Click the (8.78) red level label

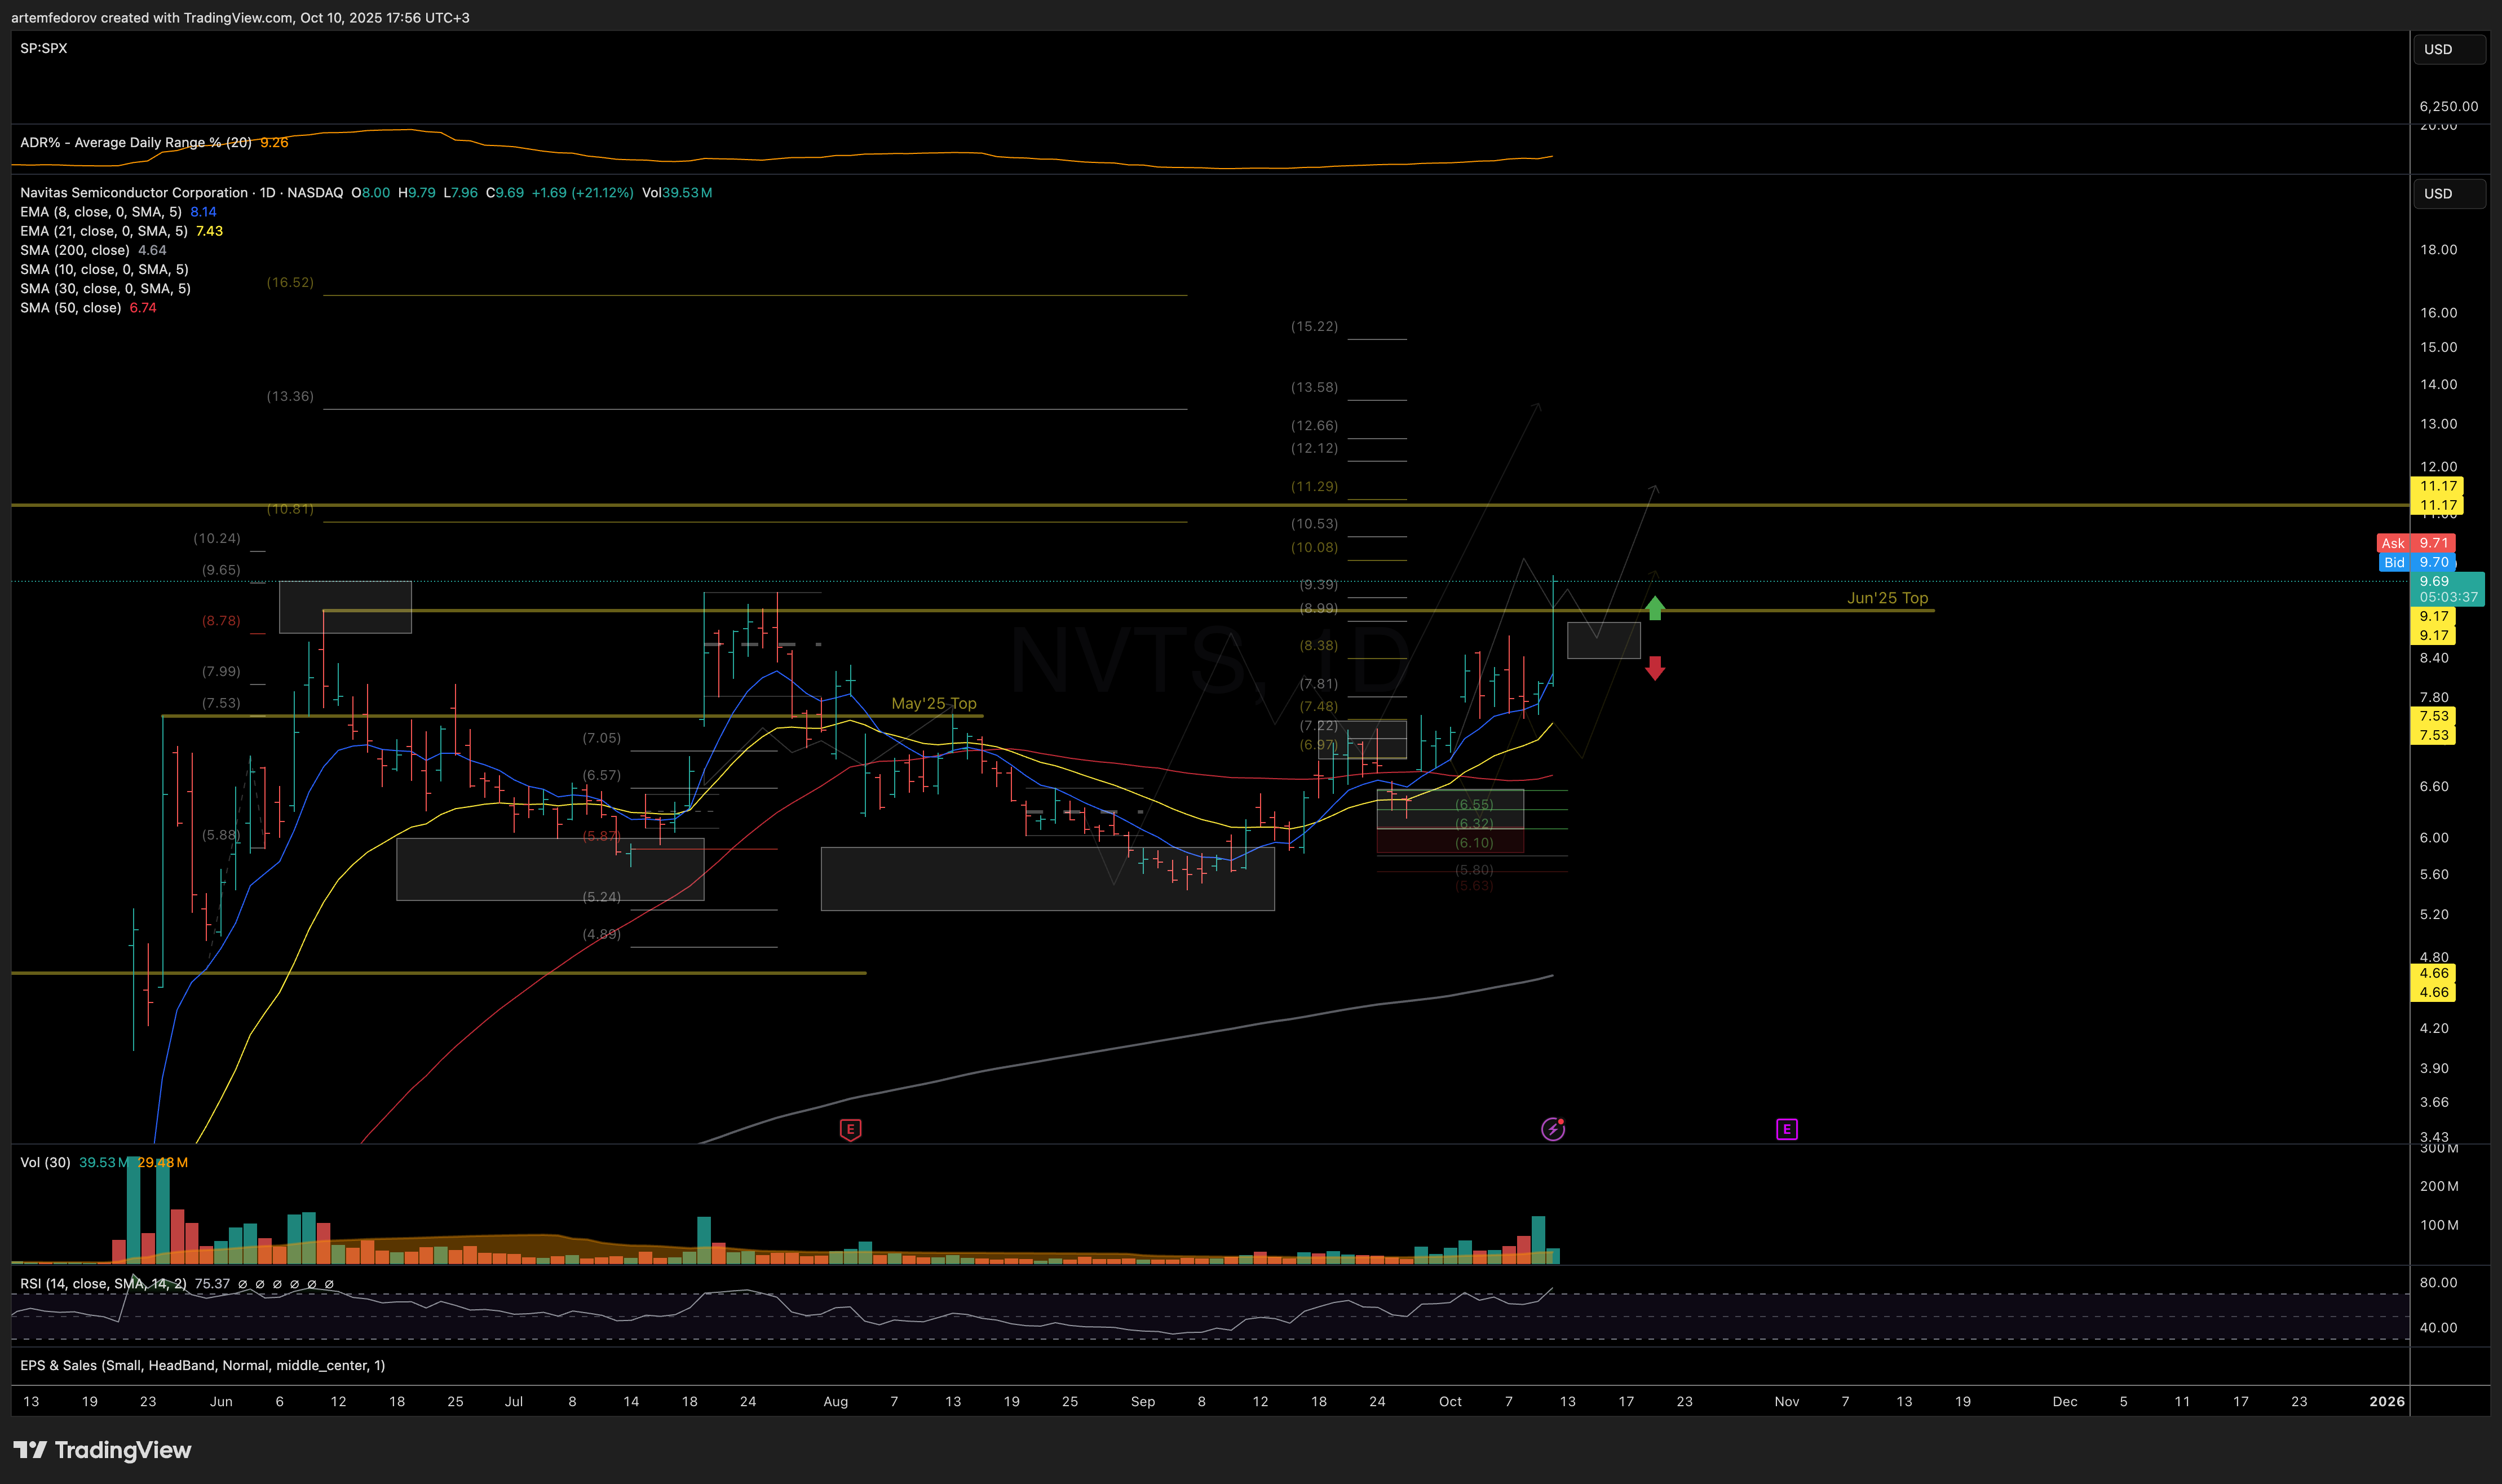point(221,620)
